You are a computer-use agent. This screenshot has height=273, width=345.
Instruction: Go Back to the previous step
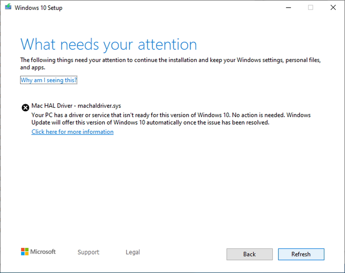click(249, 254)
